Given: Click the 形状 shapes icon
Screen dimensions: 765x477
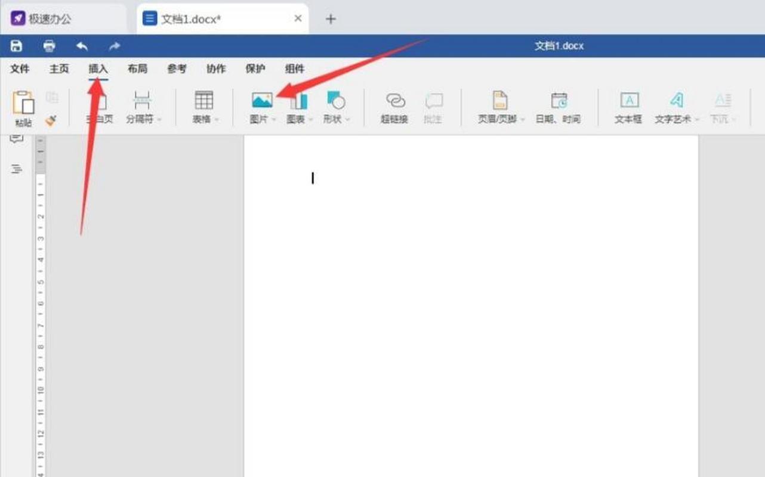Looking at the screenshot, I should 336,100.
